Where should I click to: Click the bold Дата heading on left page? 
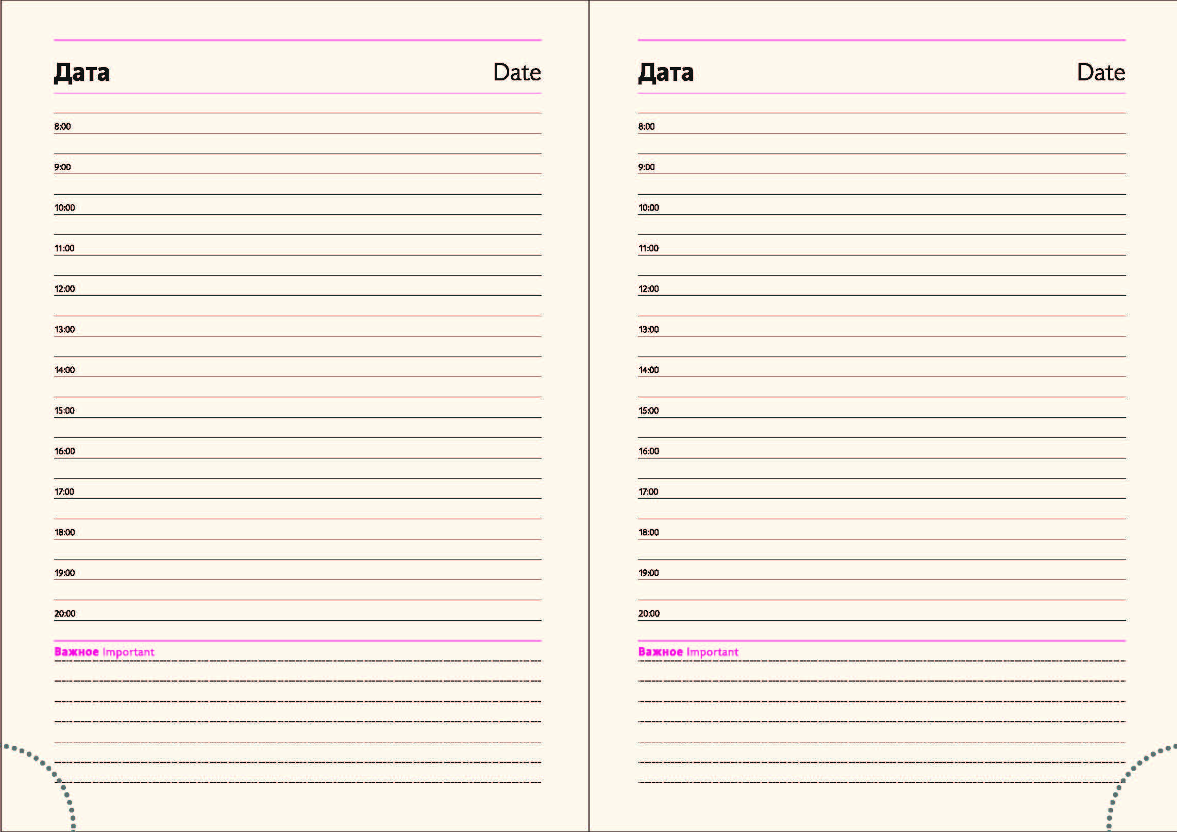pyautogui.click(x=82, y=73)
